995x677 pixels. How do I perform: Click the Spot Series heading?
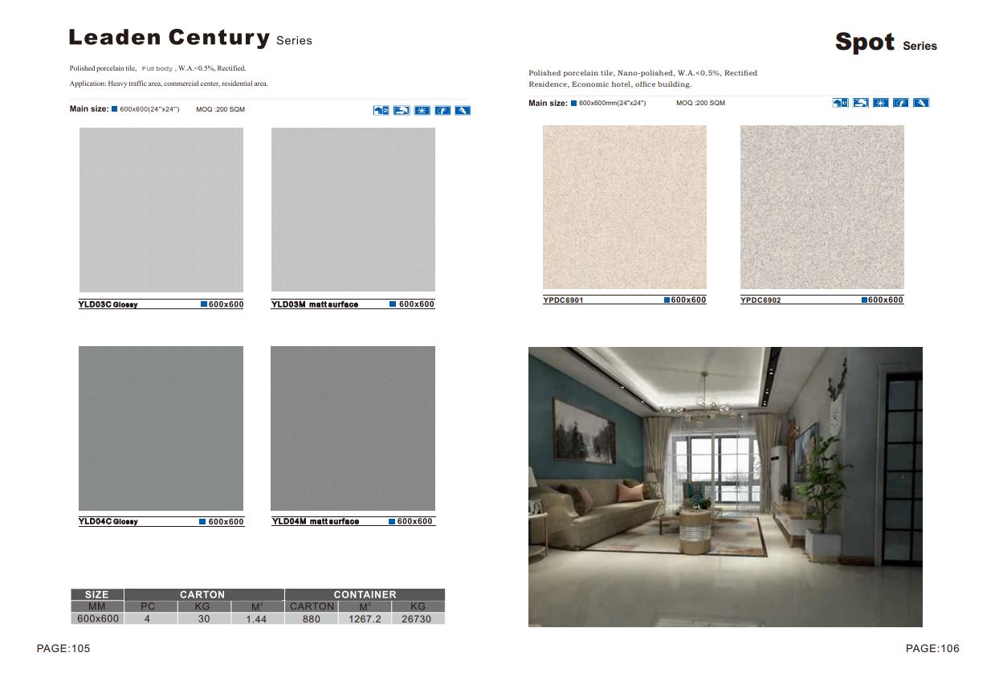pos(885,43)
